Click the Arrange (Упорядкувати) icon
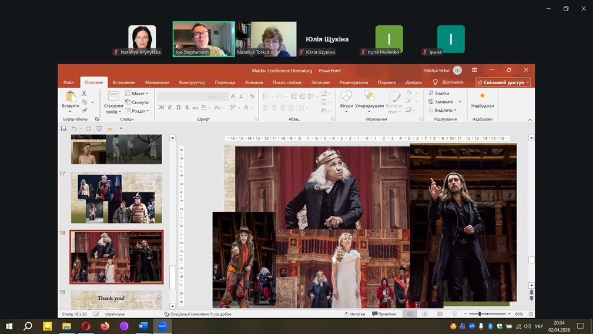 tap(369, 97)
